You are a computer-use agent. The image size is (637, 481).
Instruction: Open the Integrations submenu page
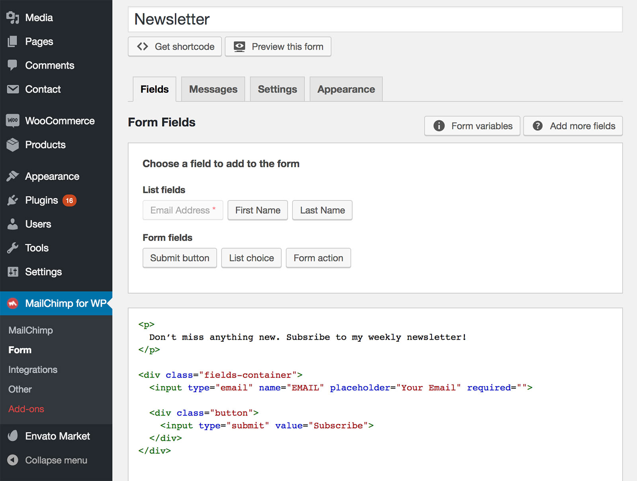pos(32,370)
